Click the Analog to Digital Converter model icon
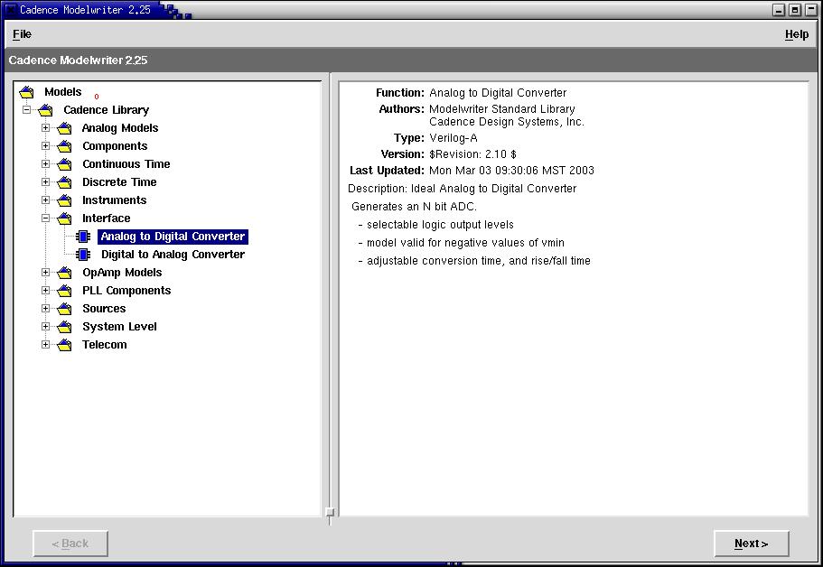Image resolution: width=823 pixels, height=567 pixels. pyautogui.click(x=84, y=236)
